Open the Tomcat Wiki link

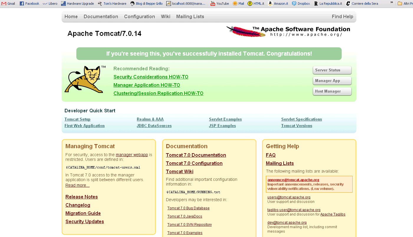(x=180, y=172)
